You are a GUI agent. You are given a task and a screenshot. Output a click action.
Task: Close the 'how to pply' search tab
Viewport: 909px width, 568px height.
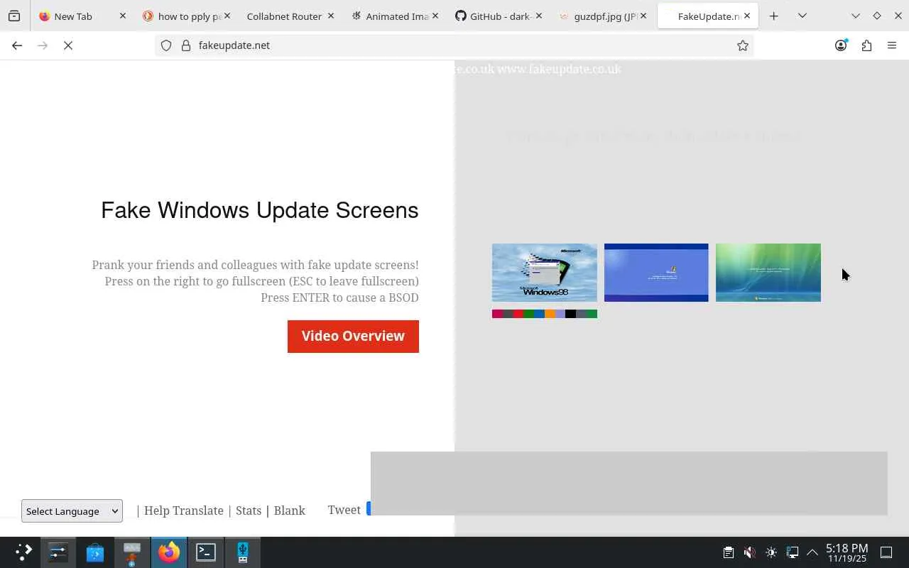[x=227, y=16]
